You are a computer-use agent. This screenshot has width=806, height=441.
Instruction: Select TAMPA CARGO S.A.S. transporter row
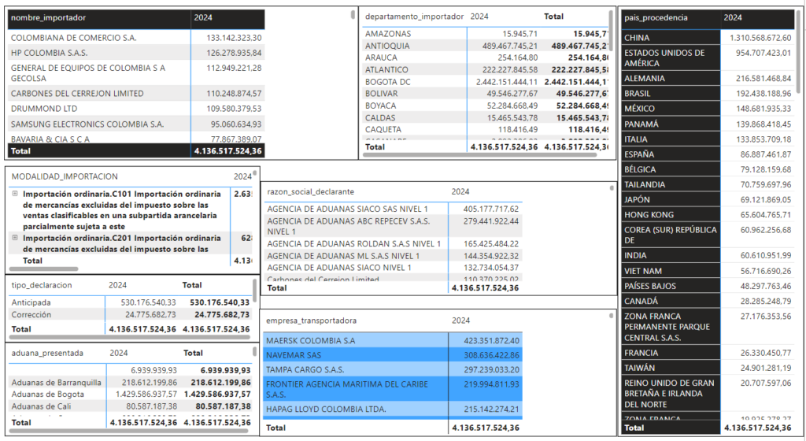pyautogui.click(x=394, y=369)
